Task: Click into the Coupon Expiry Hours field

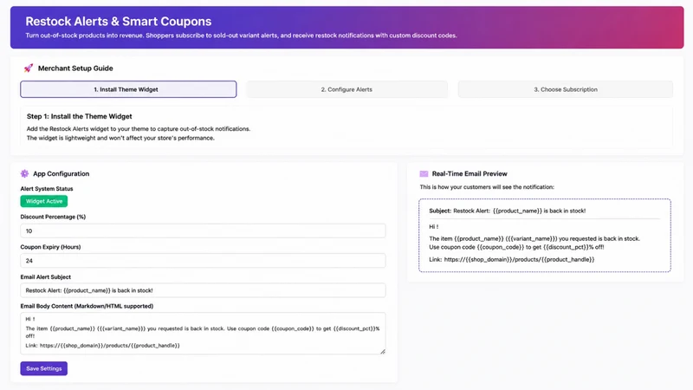Action: [x=203, y=261]
